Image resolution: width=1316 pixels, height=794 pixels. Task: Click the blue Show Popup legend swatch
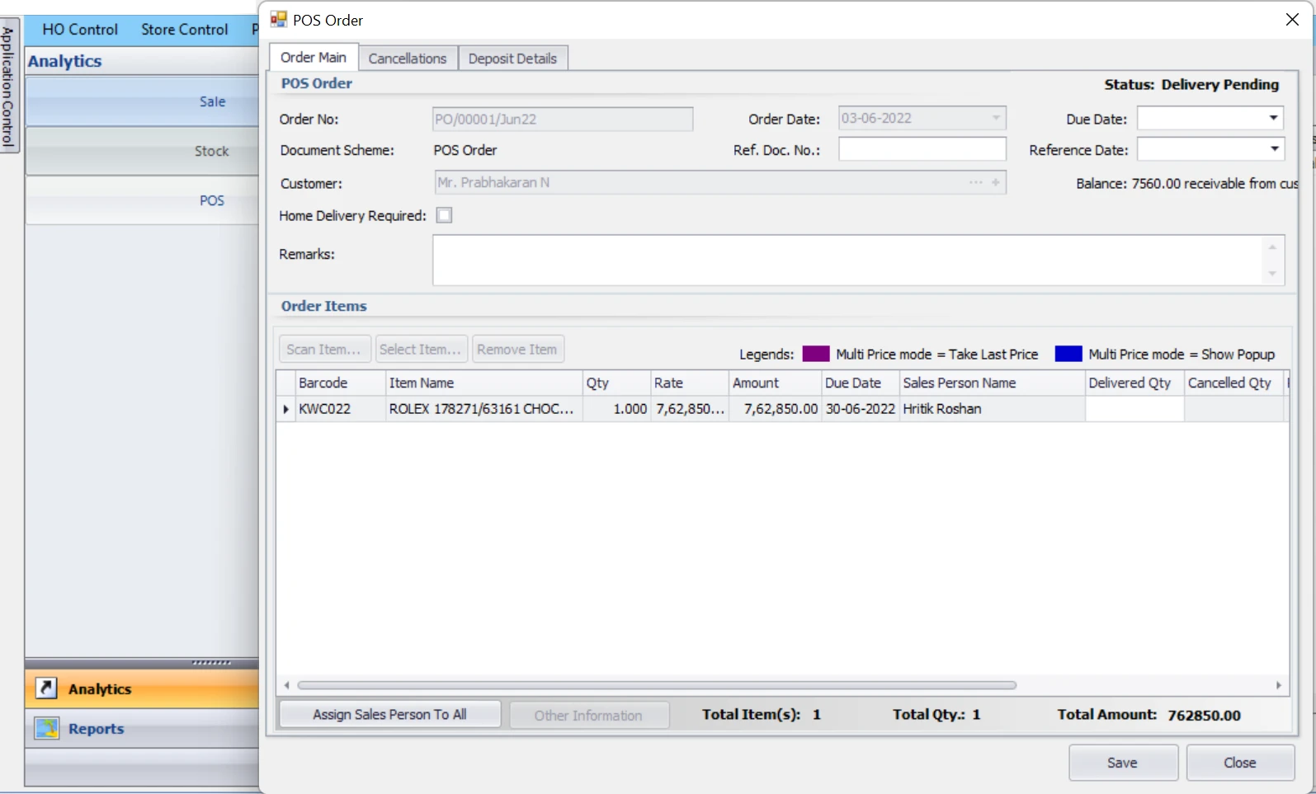[1068, 354]
